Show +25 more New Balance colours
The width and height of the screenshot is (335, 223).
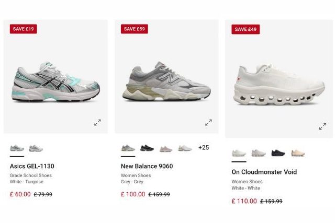204,147
